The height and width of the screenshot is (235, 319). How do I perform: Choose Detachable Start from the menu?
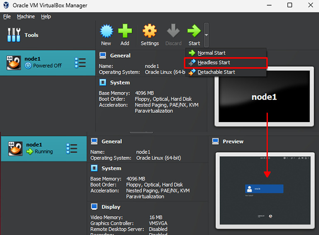click(226, 72)
